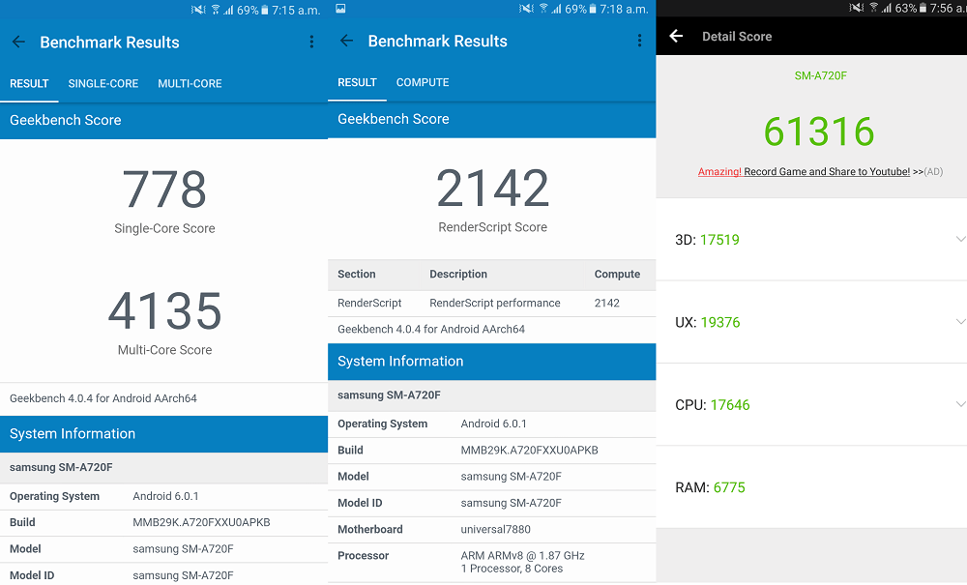Tap the 'Multi-Core Score' label
Screen dimensions: 967x585
click(164, 350)
